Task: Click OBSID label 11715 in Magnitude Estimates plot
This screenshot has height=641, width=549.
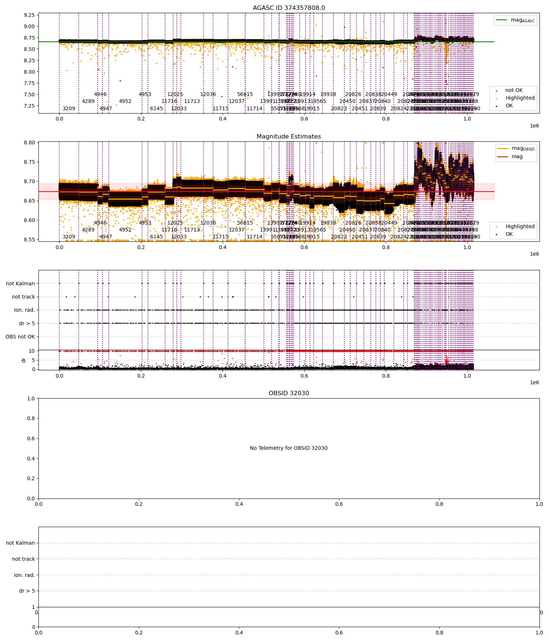Action: pyautogui.click(x=221, y=237)
